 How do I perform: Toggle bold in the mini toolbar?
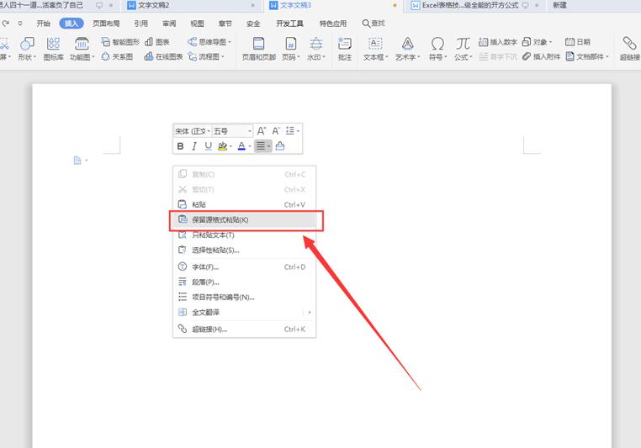point(180,146)
